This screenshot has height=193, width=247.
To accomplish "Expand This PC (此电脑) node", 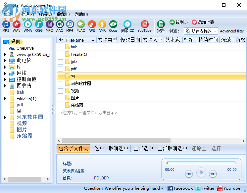I will [x=5, y=61].
